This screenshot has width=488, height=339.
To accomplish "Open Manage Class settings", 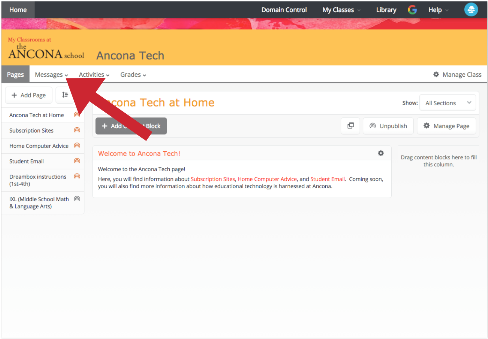I will click(x=457, y=75).
